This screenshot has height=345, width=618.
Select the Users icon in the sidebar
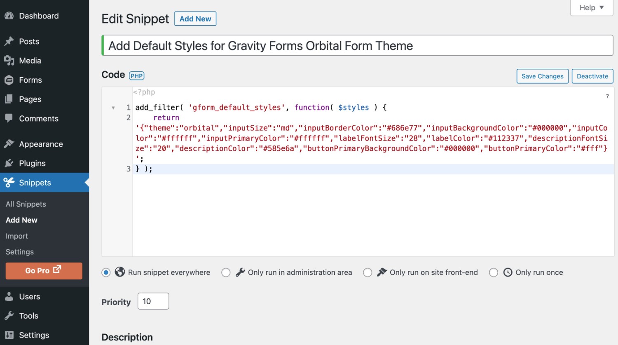coord(9,296)
